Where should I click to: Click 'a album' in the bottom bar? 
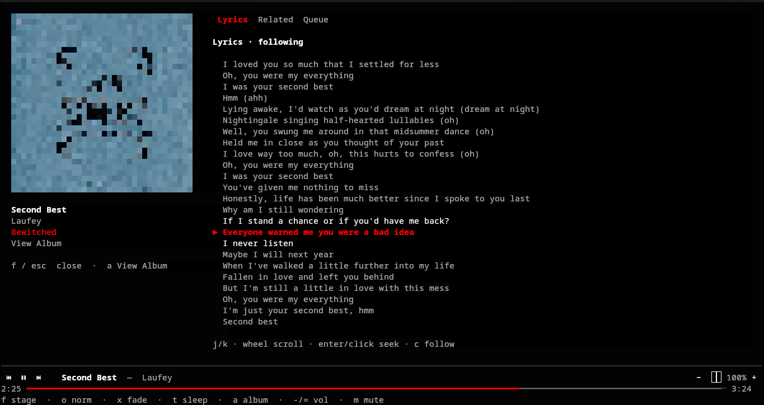coord(250,400)
